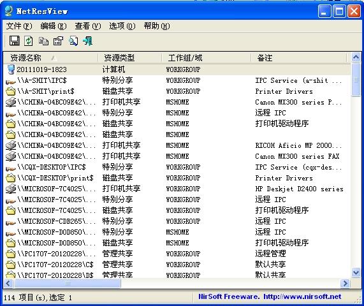Open the 帮助(H) menu
This screenshot has width=364, height=306.
pyautogui.click(x=157, y=26)
